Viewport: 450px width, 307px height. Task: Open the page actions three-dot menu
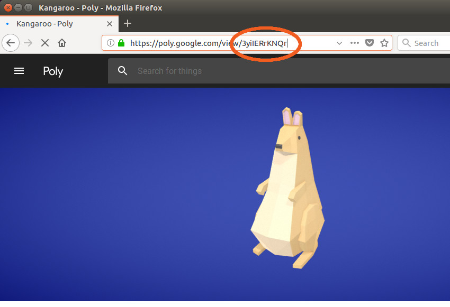[x=355, y=43]
